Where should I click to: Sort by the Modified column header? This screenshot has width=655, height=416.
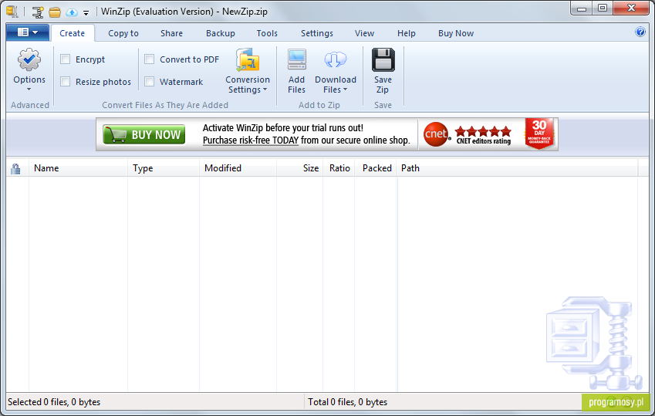(x=238, y=168)
